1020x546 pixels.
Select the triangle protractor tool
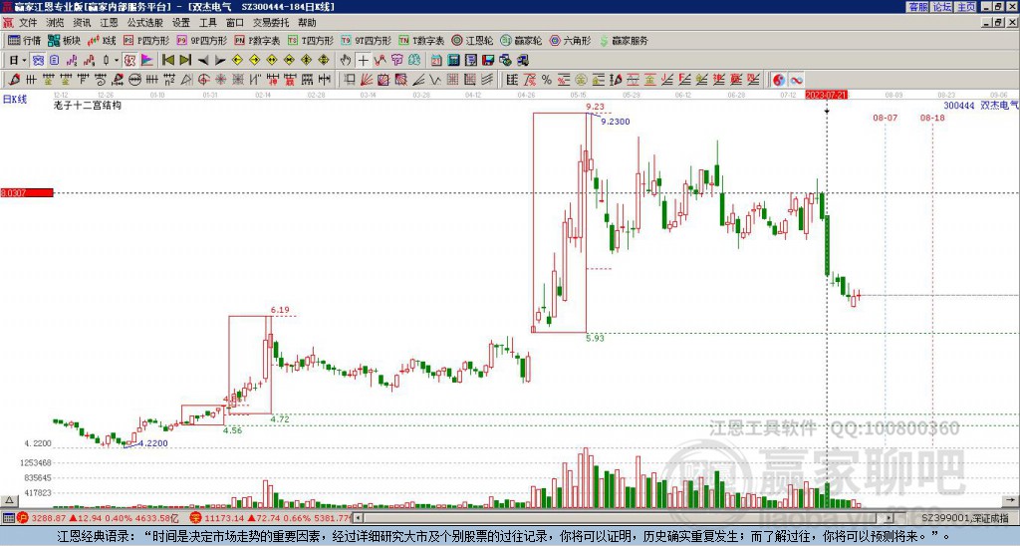pyautogui.click(x=186, y=80)
